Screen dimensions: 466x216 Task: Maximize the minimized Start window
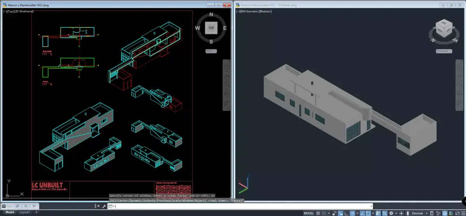[26, 206]
